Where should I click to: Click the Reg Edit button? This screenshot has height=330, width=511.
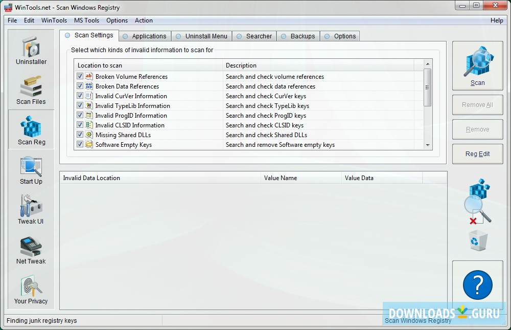tap(477, 154)
